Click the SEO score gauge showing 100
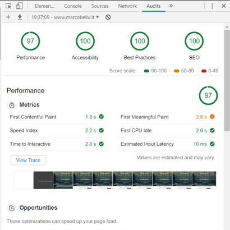 194,41
